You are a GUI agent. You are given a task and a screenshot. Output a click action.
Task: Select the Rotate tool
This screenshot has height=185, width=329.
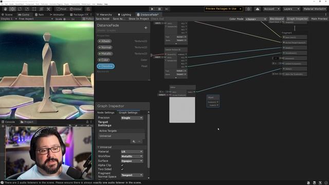pyautogui.click(x=20, y=9)
